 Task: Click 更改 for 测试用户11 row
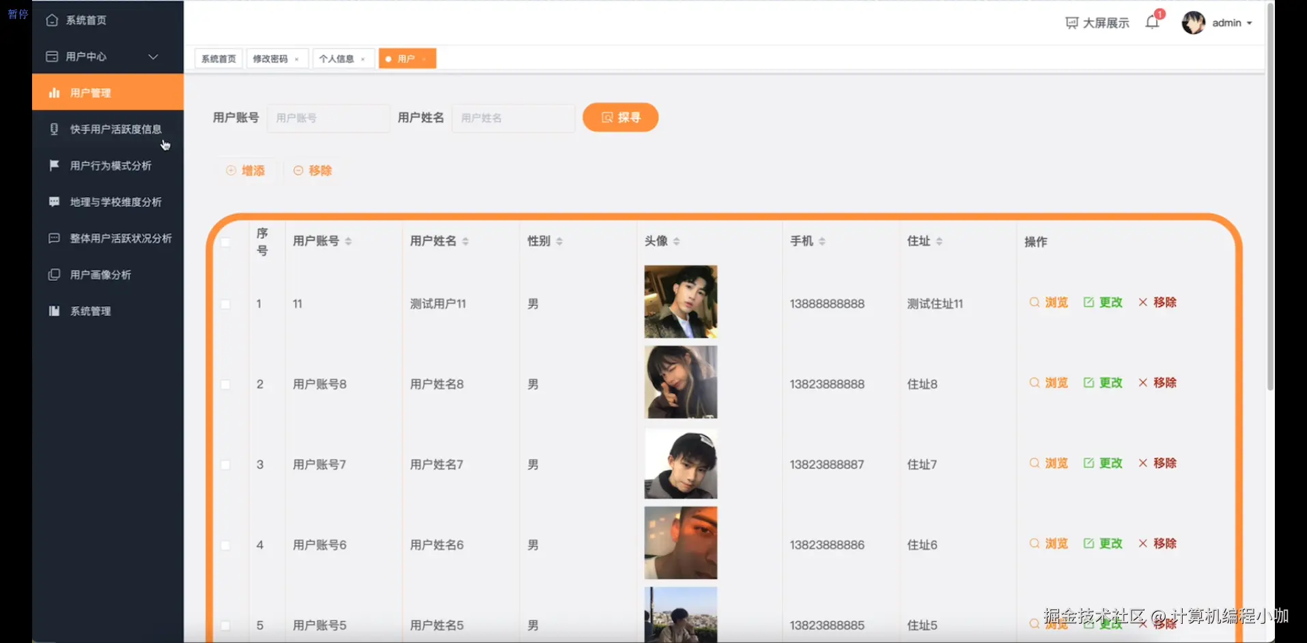1103,303
